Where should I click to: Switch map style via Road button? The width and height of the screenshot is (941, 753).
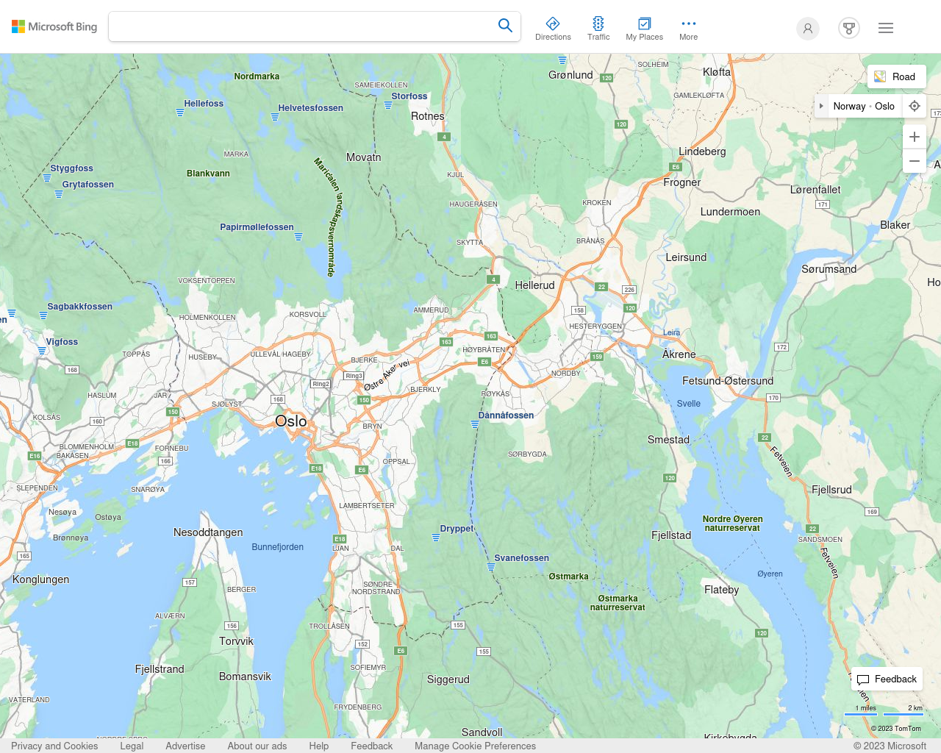click(x=896, y=76)
